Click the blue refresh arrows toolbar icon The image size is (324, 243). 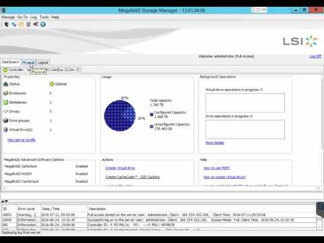14,24
